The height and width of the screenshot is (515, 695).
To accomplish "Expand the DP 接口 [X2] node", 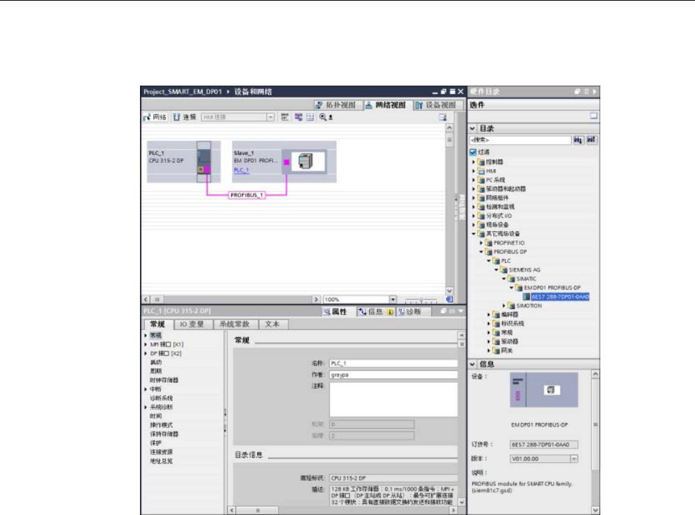I will (146, 354).
